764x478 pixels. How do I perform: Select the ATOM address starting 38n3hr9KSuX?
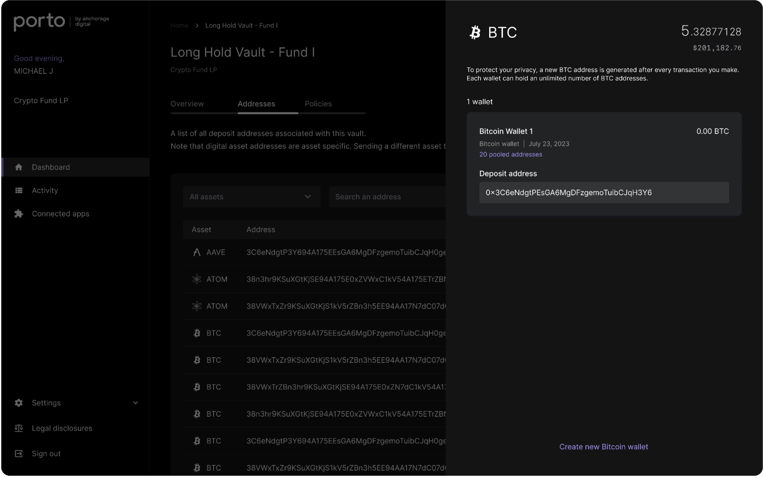point(346,279)
